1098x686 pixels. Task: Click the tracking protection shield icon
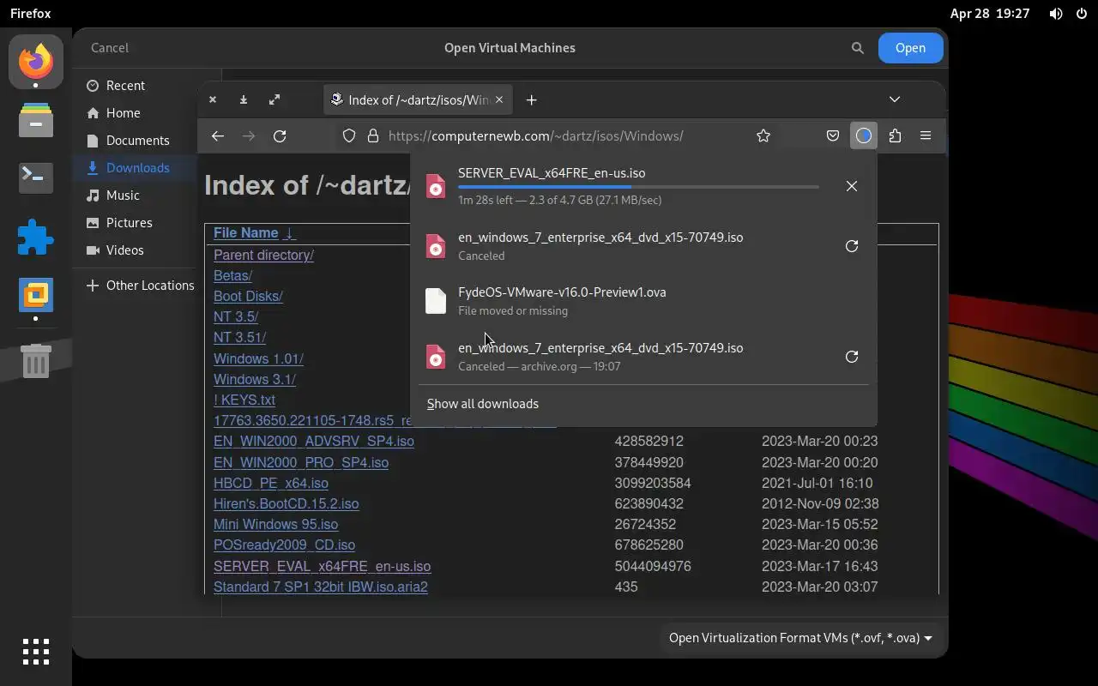point(349,135)
